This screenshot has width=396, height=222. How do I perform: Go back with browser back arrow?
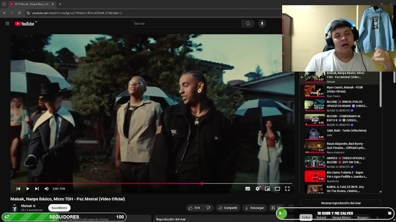point(4,13)
